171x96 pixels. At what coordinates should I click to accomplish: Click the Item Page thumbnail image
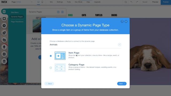(60, 56)
